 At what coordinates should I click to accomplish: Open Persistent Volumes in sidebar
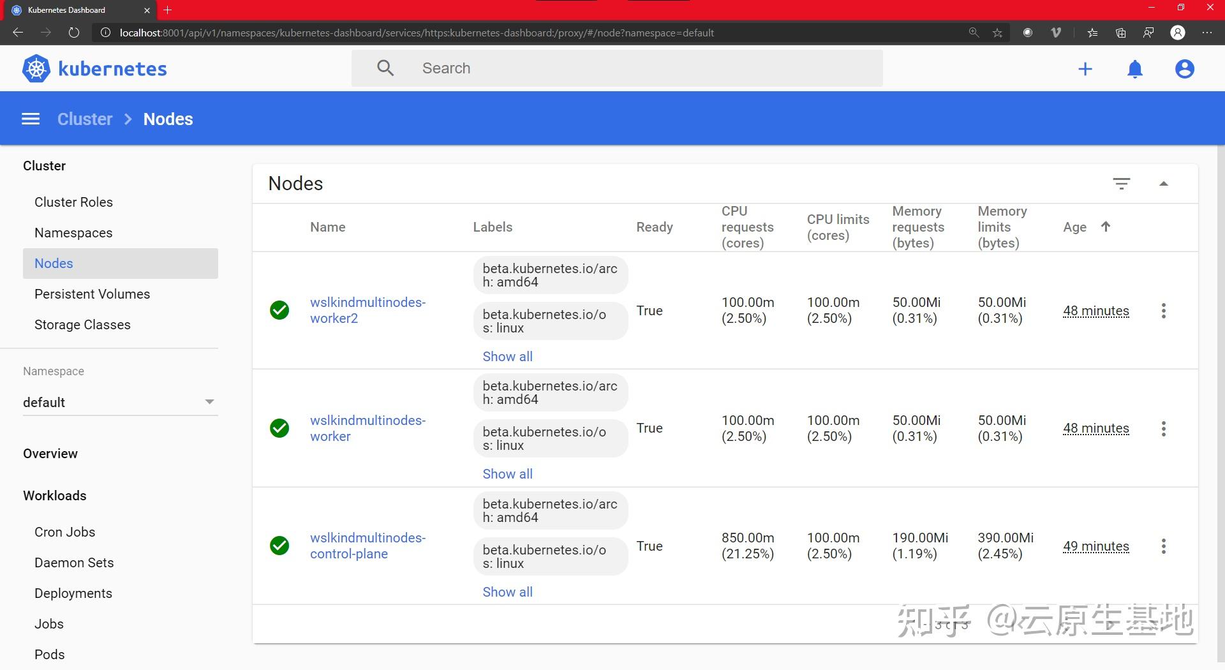(92, 294)
